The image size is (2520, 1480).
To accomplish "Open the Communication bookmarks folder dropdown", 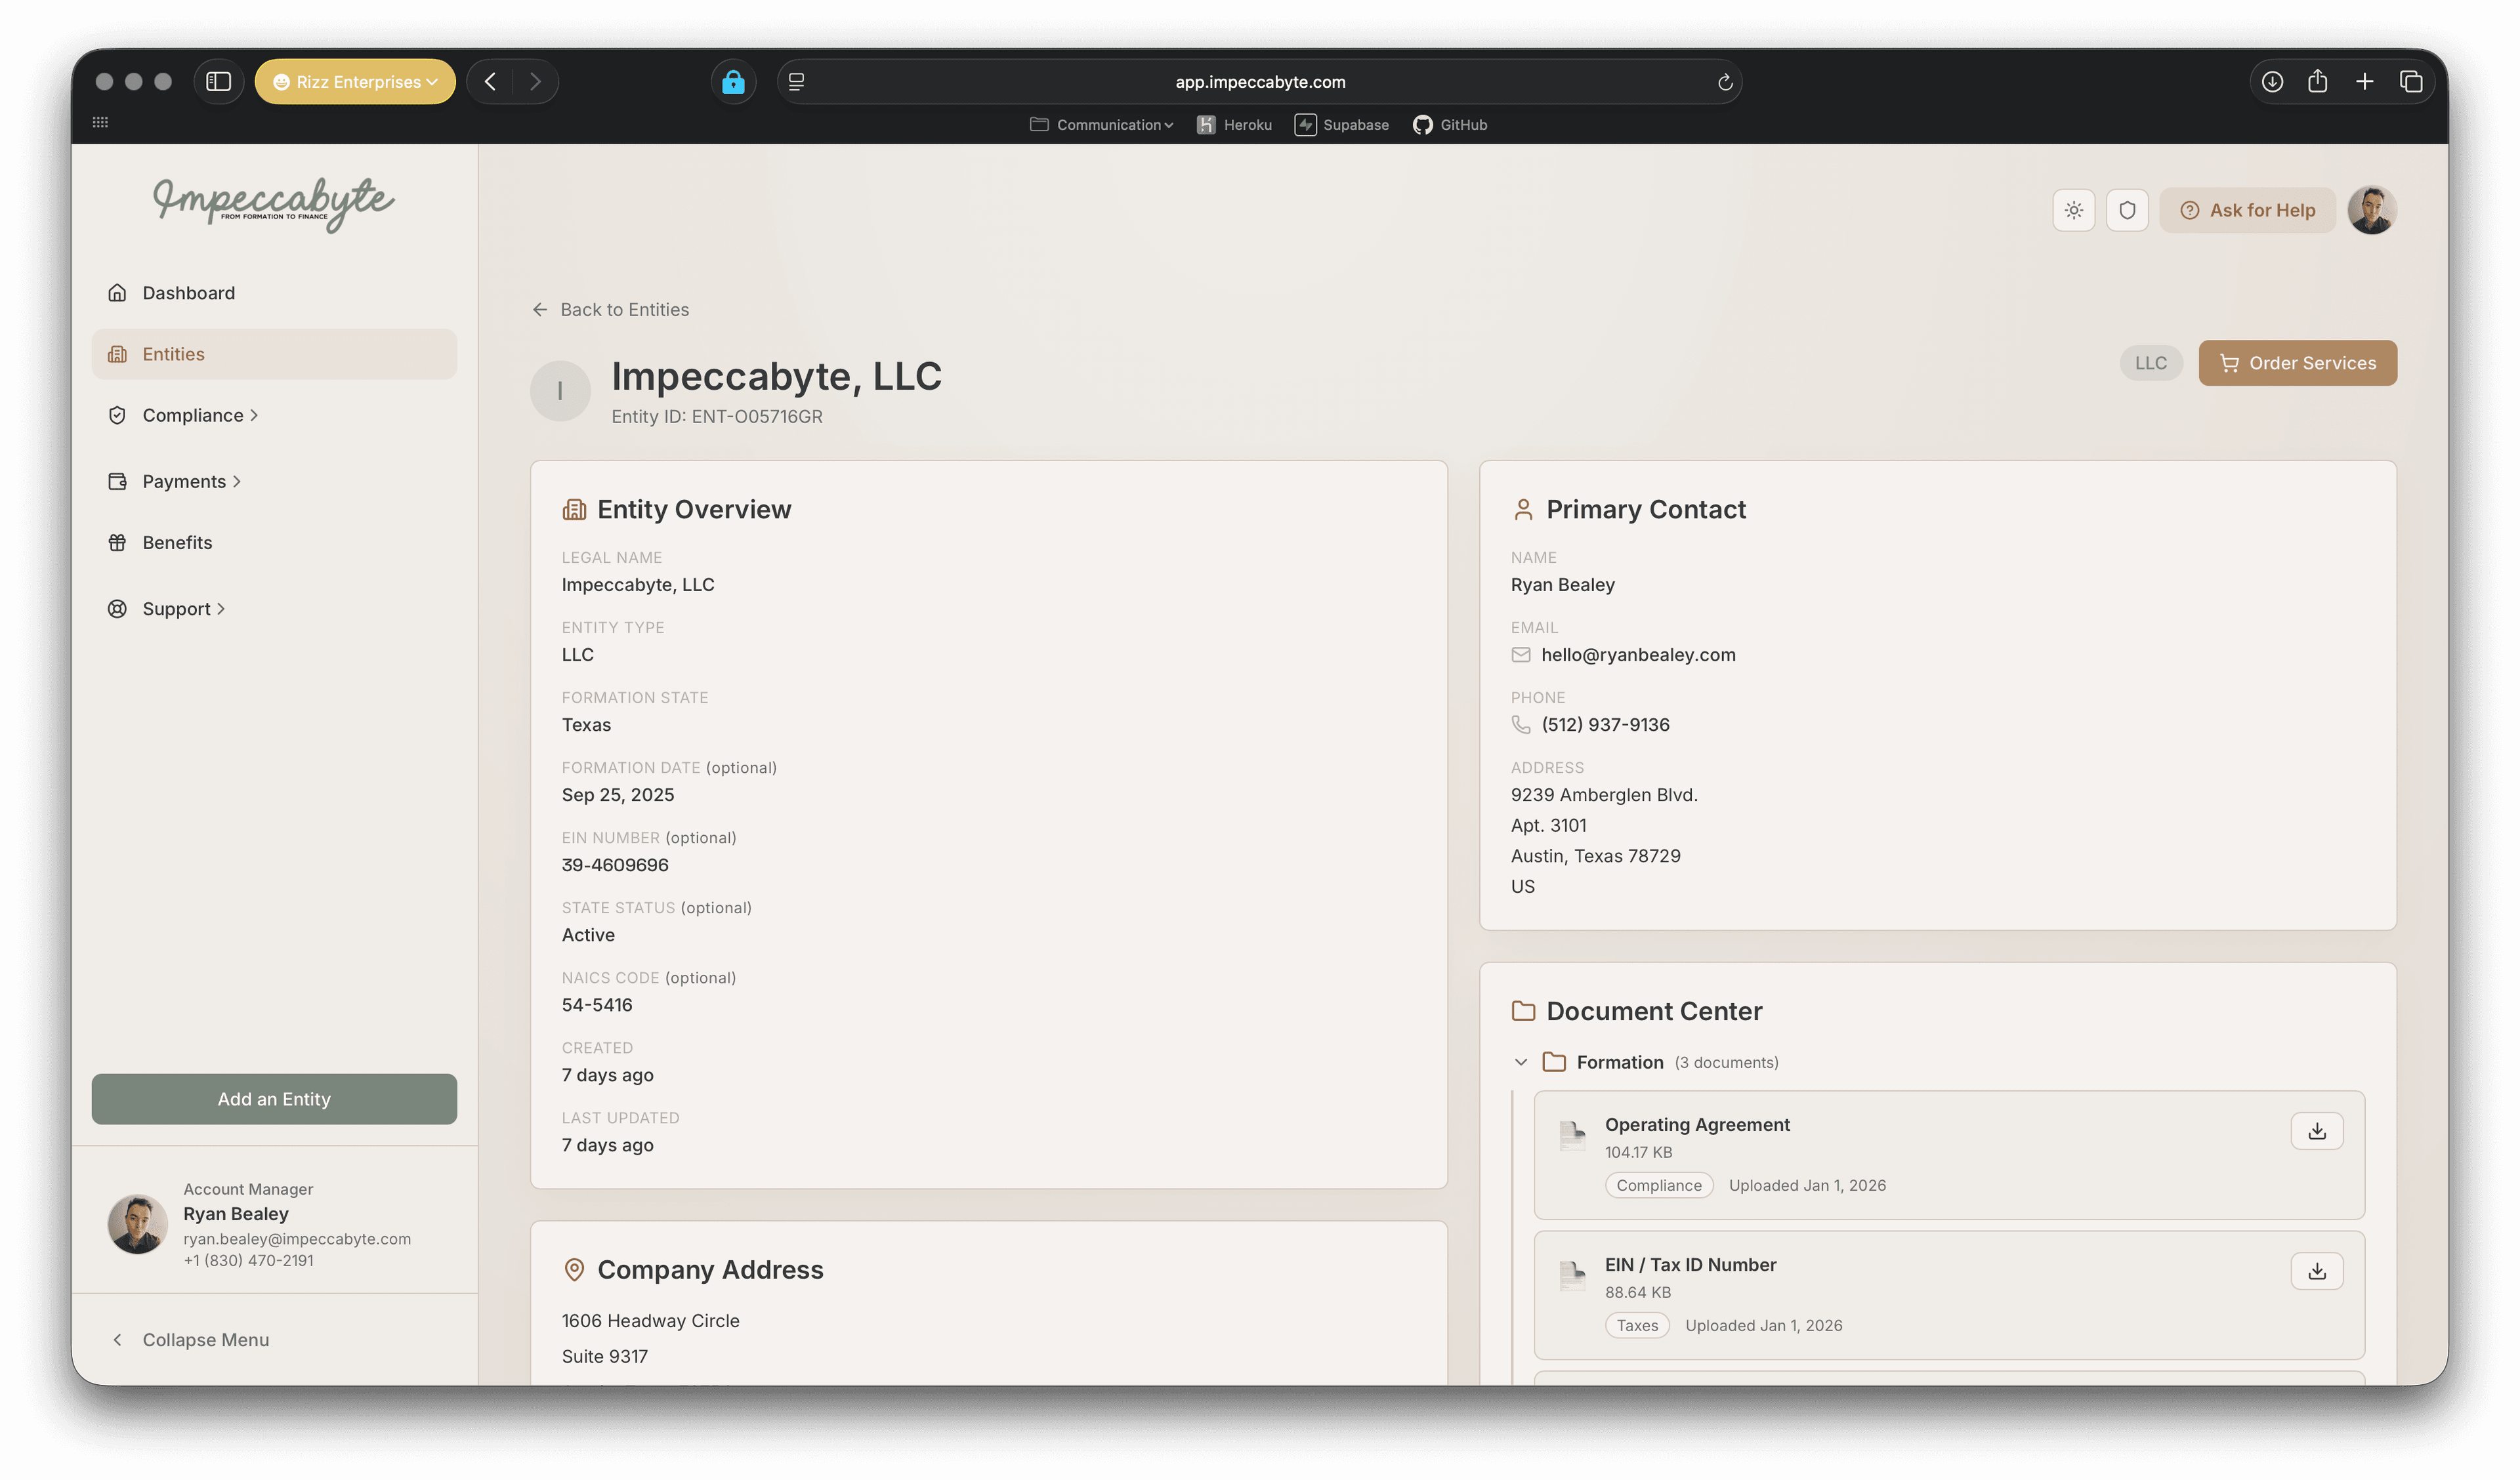I will tap(1101, 125).
